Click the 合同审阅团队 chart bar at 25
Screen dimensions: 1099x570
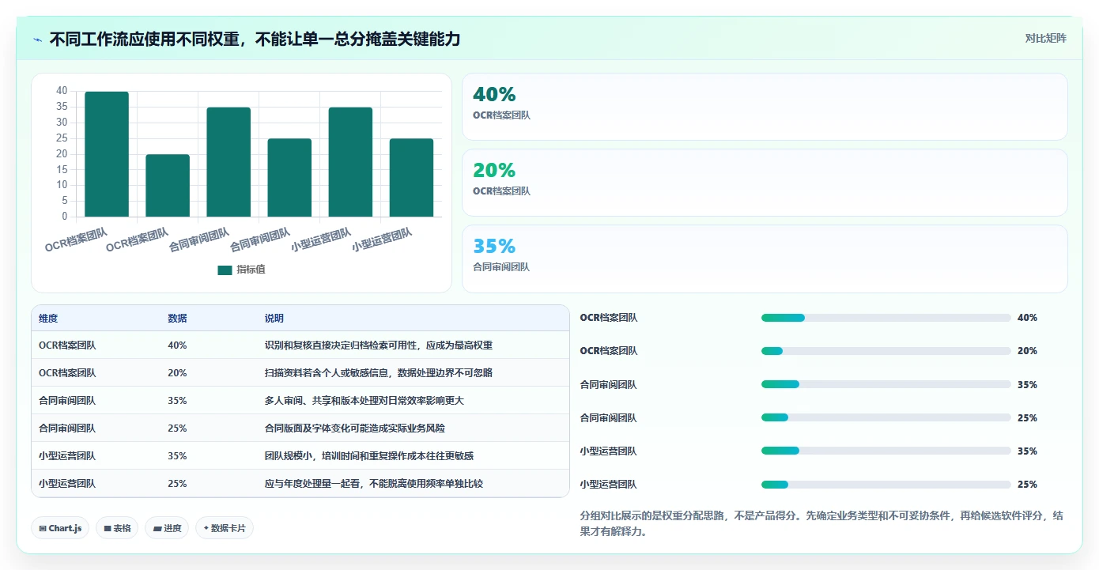(289, 178)
